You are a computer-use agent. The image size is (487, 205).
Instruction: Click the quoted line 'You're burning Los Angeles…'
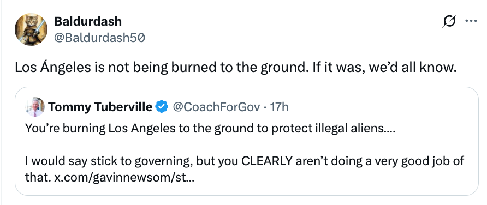coord(210,128)
